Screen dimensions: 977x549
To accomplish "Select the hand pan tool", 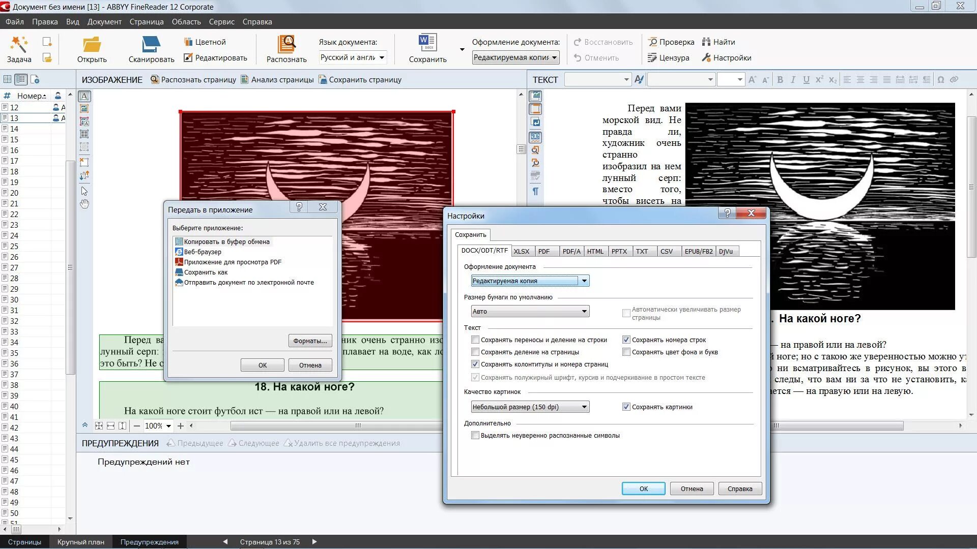I will [84, 204].
